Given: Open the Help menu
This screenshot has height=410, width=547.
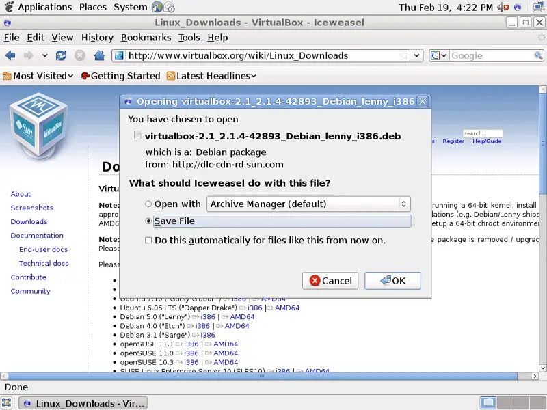Looking at the screenshot, I should (x=217, y=38).
